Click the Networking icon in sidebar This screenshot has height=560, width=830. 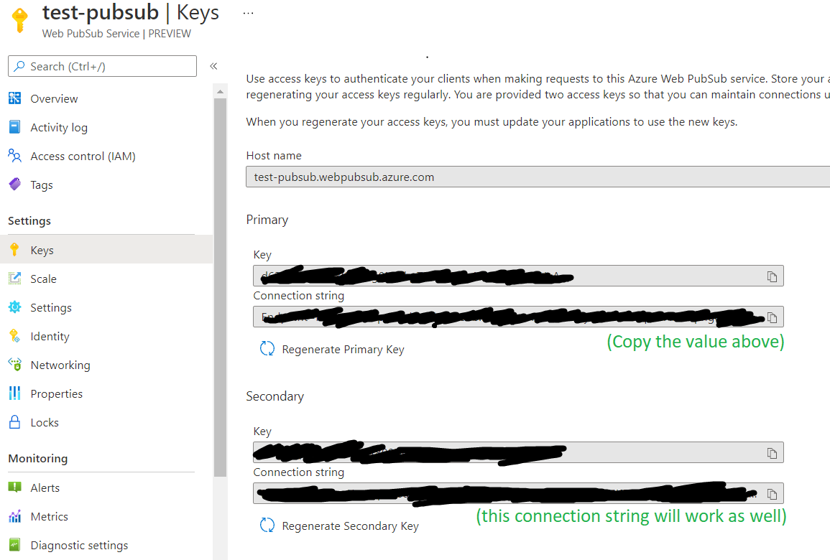pyautogui.click(x=14, y=365)
